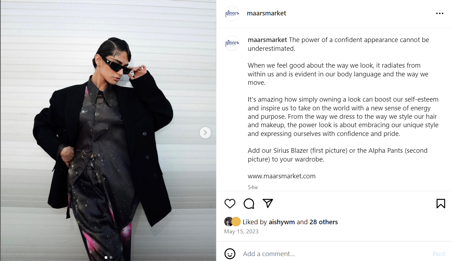Image resolution: width=452 pixels, height=261 pixels.
Task: Focus the Add a comment field
Action: [333, 254]
